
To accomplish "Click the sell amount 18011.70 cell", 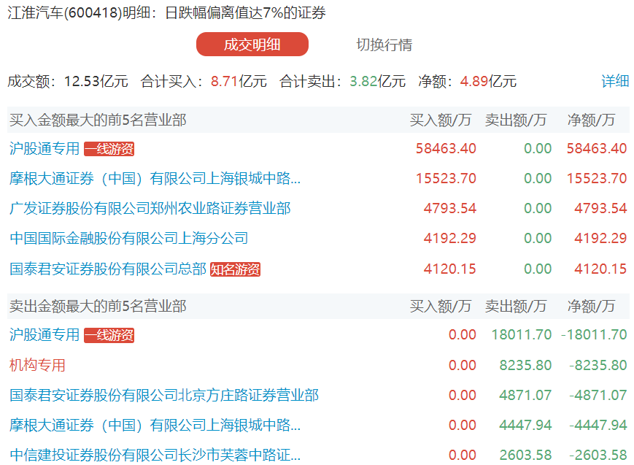I will coord(522,334).
